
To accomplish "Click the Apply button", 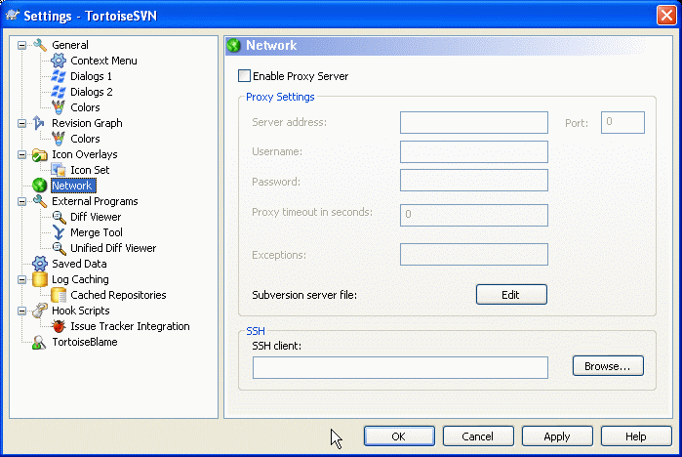I will [x=557, y=436].
